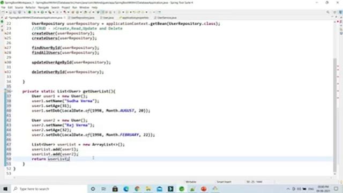Open the Mail app from the taskbar
This screenshot has width=343, height=193.
point(160,189)
